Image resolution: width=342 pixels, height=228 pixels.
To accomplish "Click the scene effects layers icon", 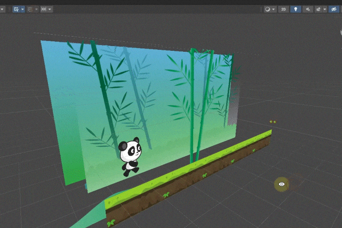I will 318,9.
